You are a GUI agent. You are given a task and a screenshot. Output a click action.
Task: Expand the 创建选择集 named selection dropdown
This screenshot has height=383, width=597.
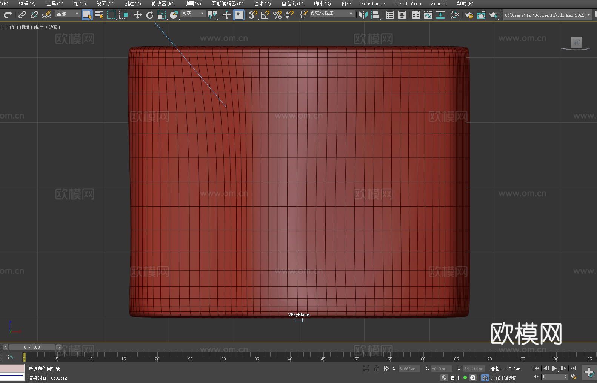pos(332,14)
